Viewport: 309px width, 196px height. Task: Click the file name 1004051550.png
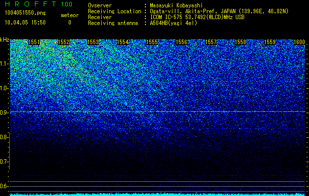[26, 13]
